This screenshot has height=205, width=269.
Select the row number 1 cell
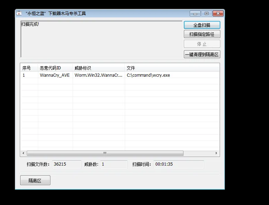[x=24, y=75]
